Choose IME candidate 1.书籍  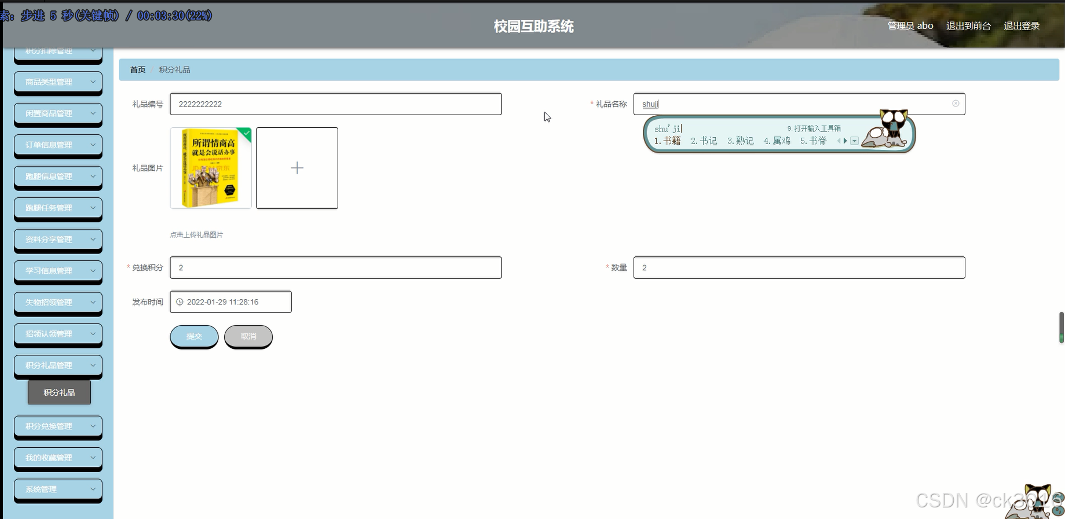tap(667, 141)
